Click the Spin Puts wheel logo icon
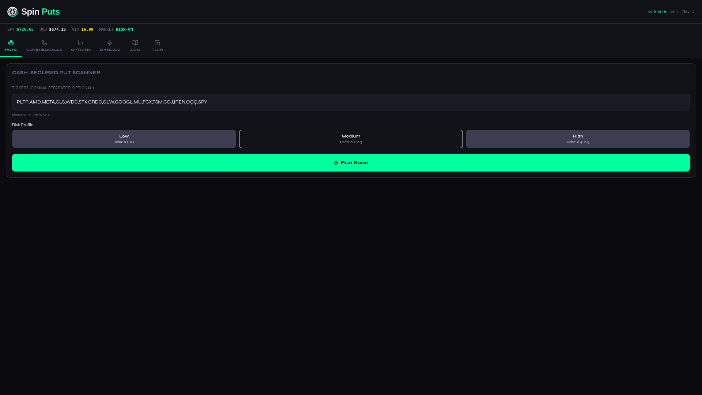The height and width of the screenshot is (395, 702). (12, 12)
